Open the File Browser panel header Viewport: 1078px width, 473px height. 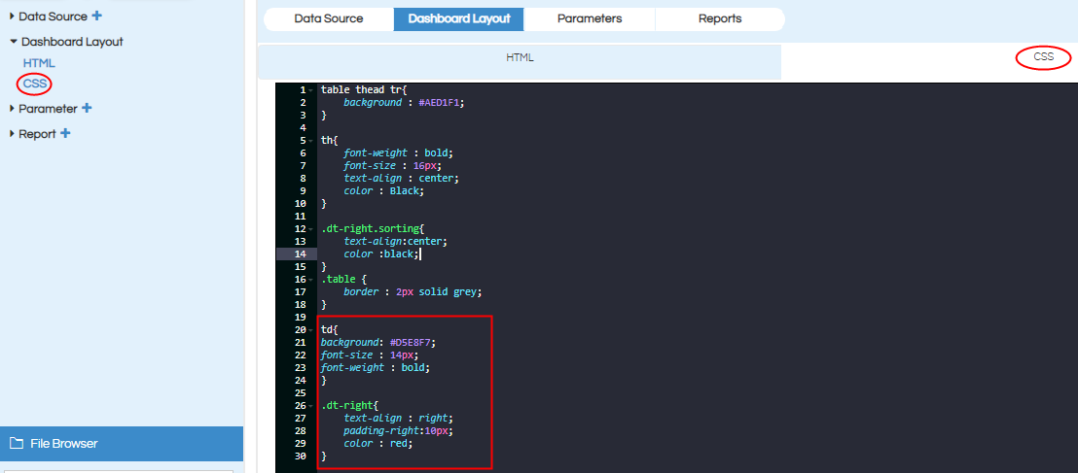click(122, 444)
